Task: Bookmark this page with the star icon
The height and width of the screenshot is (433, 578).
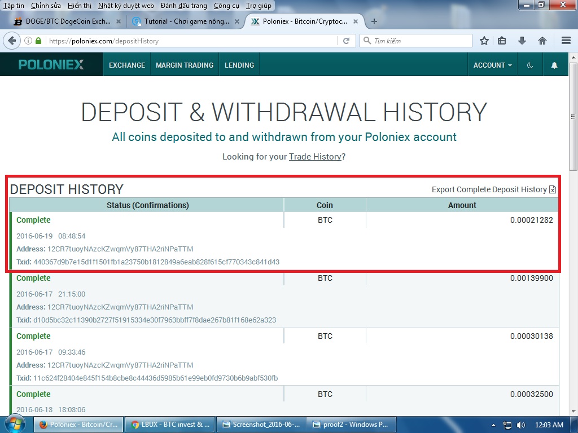Action: 484,41
